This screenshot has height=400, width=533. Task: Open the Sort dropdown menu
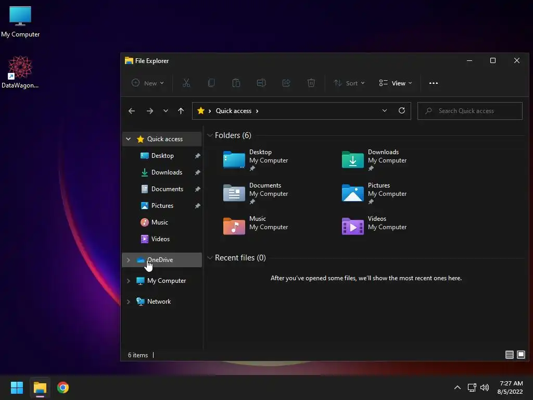[349, 83]
